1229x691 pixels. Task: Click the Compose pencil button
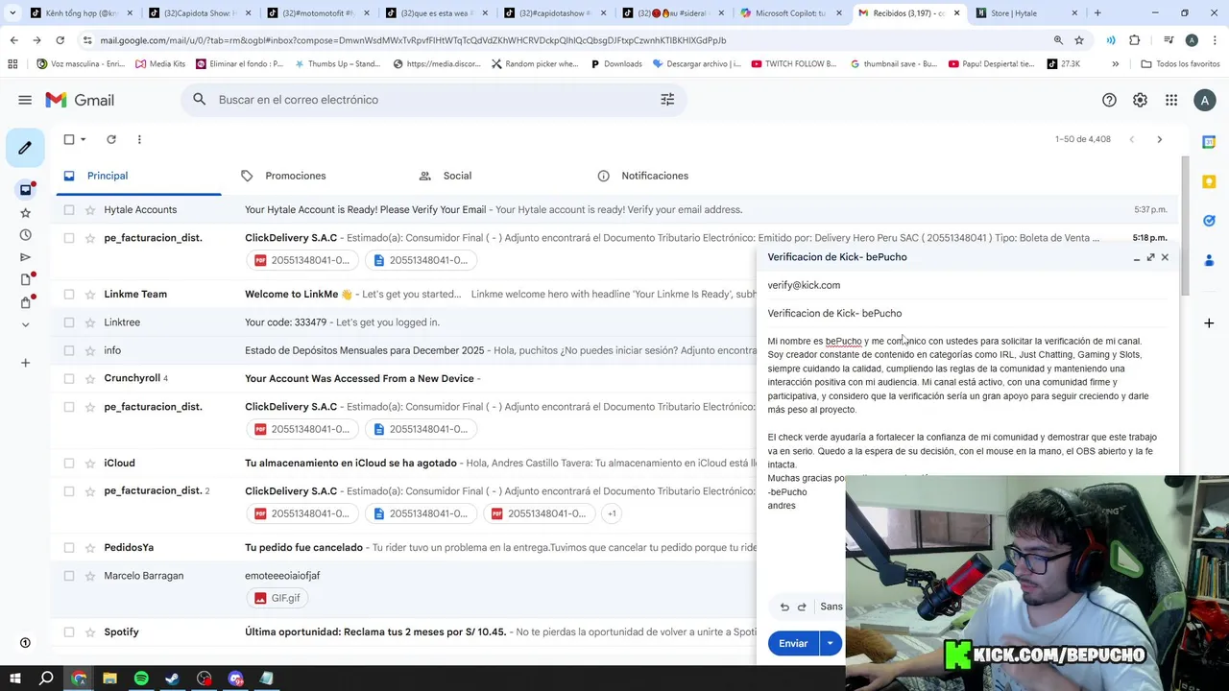(x=25, y=148)
